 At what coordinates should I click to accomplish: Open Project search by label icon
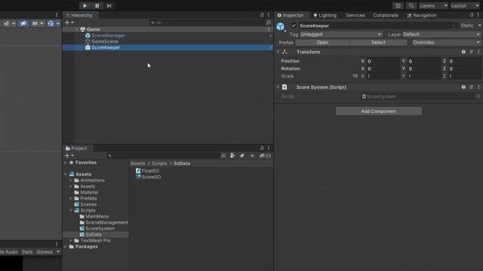click(x=242, y=156)
